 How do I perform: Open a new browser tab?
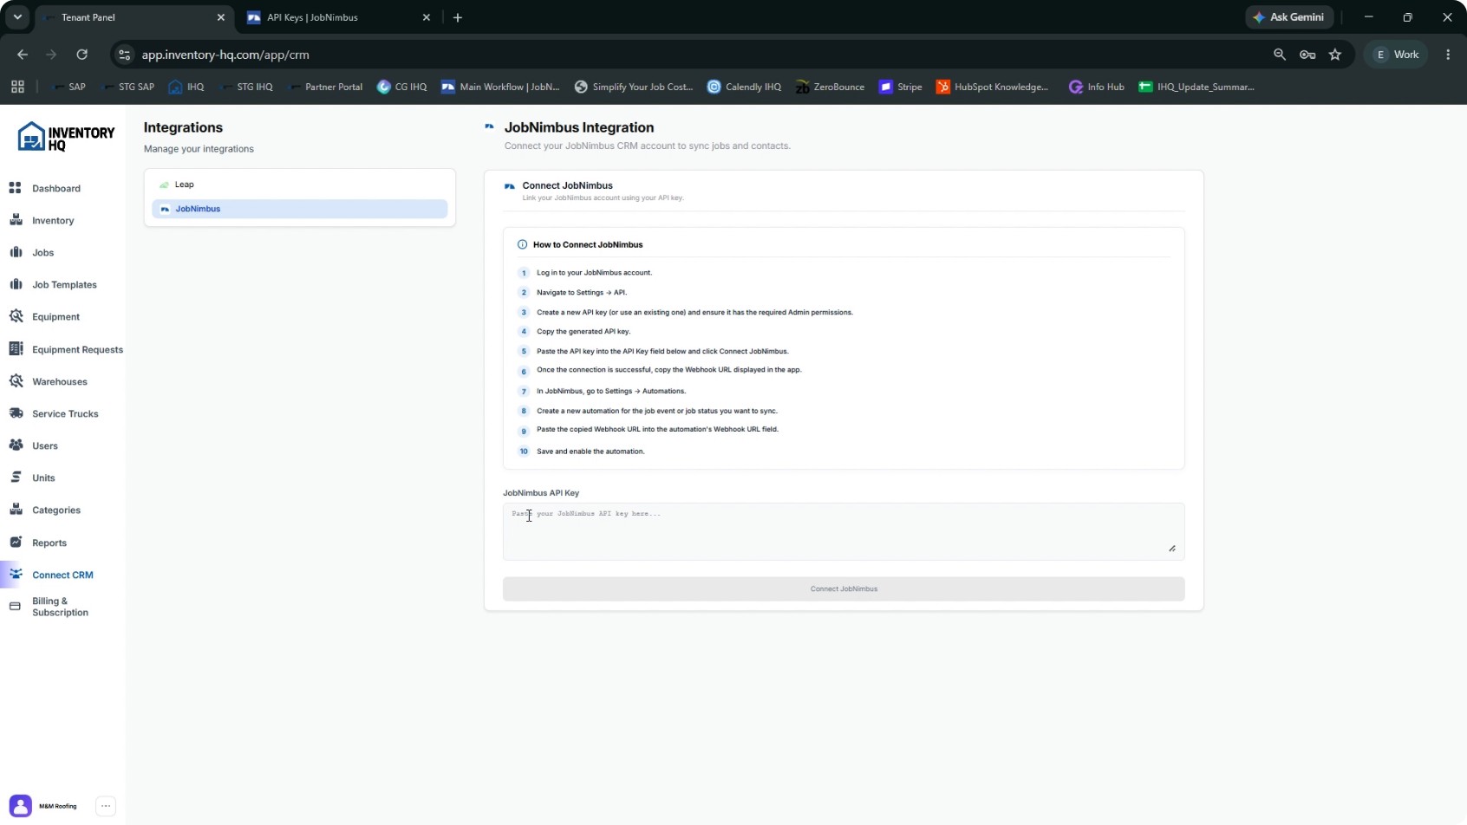click(x=458, y=17)
